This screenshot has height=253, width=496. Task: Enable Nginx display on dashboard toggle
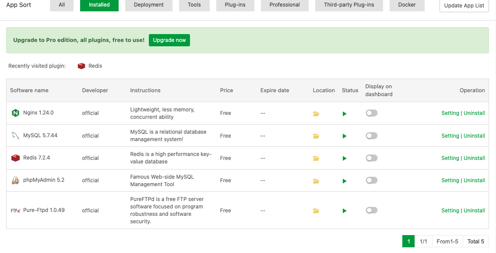pyautogui.click(x=371, y=113)
